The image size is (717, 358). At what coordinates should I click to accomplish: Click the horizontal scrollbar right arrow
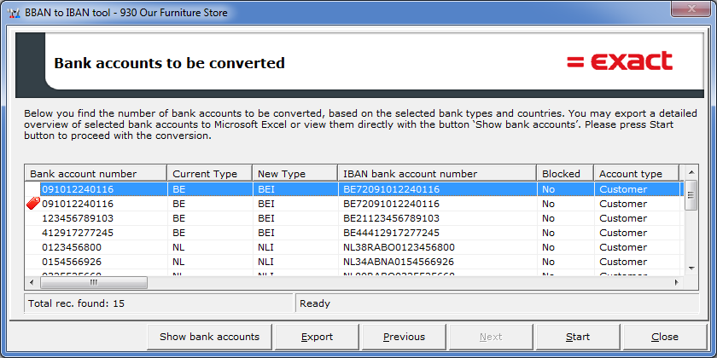tap(678, 282)
